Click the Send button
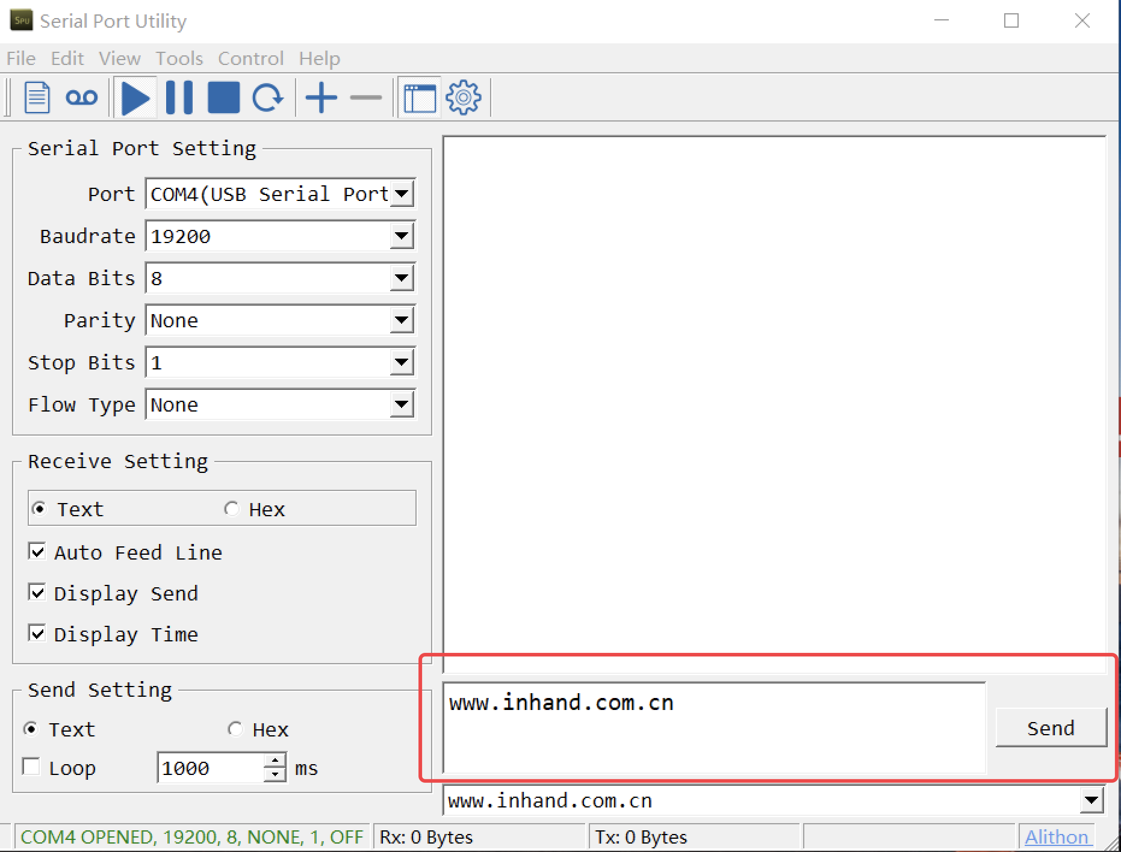This screenshot has width=1121, height=852. pyautogui.click(x=1051, y=728)
